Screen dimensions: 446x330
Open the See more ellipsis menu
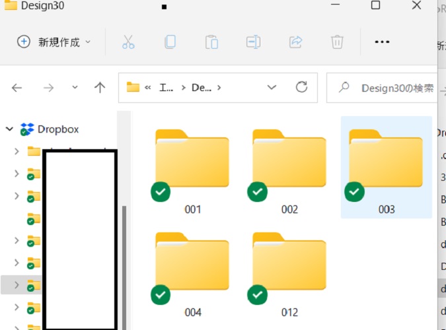(382, 42)
